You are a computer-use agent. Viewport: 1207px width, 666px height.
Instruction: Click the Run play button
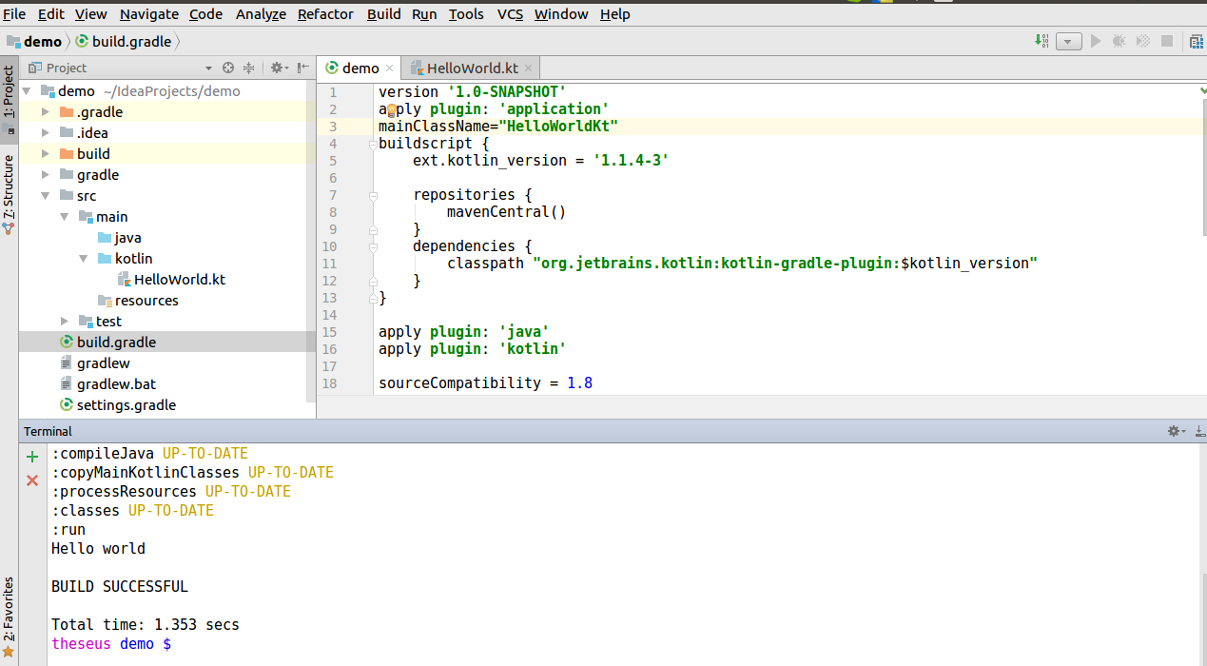[x=1096, y=41]
